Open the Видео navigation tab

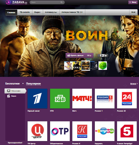(x=37, y=12)
